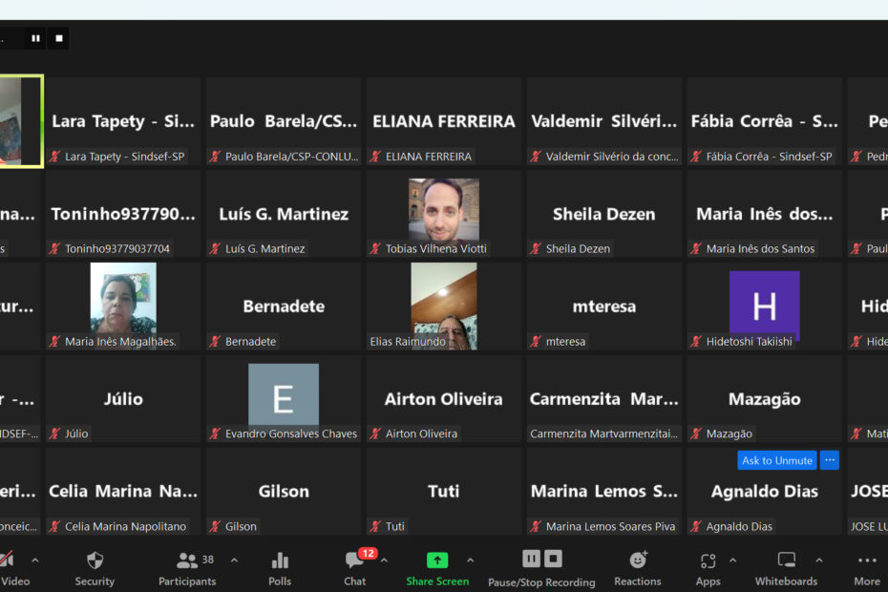Click Ask to Unmute on Agnaldo Dias
This screenshot has width=888, height=592.
777,460
